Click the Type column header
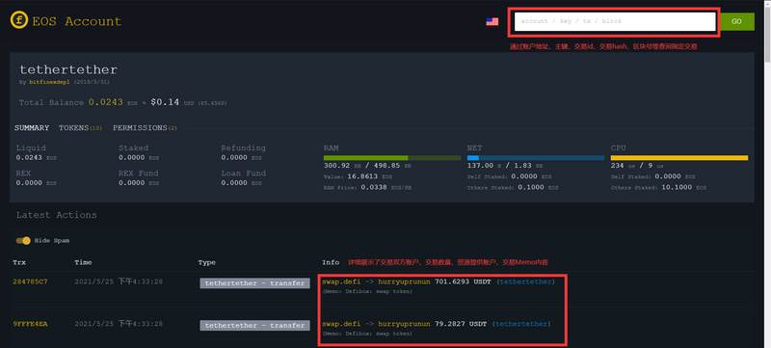This screenshot has width=771, height=348. (206, 262)
